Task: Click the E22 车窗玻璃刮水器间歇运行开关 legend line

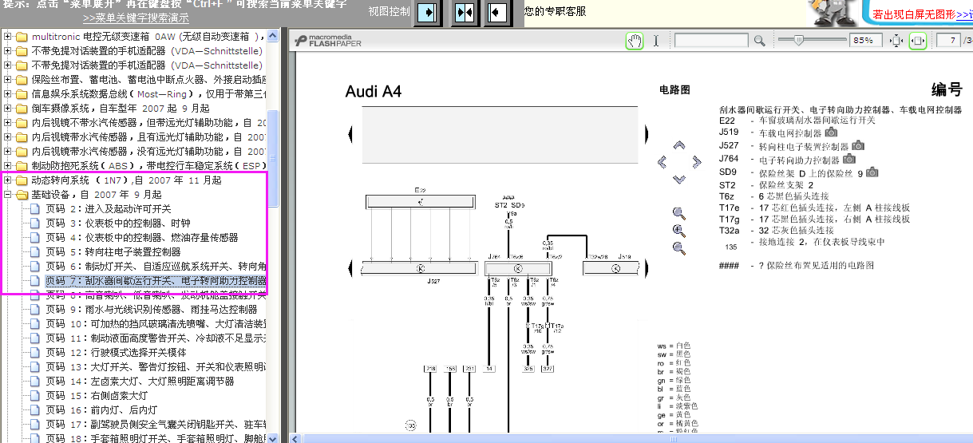Action: (797, 121)
